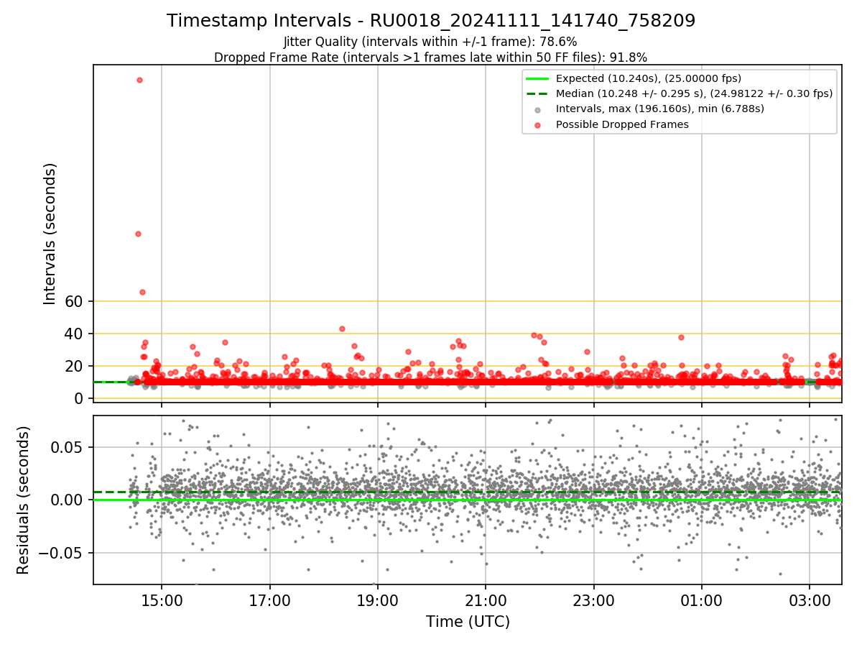Click the gray dot marker in the legend
This screenshot has width=862, height=647.
click(538, 110)
